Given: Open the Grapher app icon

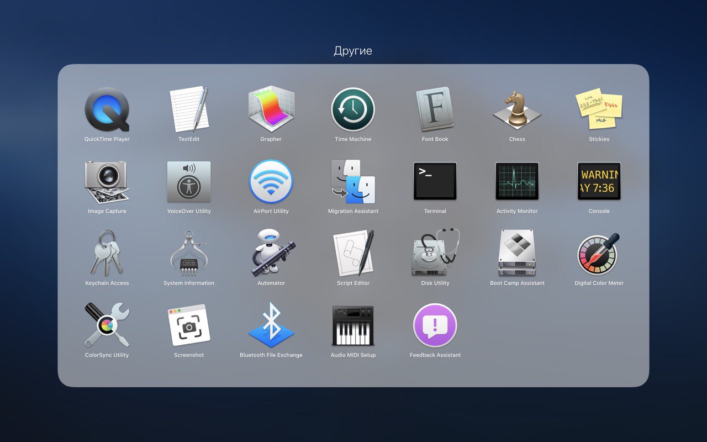Looking at the screenshot, I should (x=271, y=109).
